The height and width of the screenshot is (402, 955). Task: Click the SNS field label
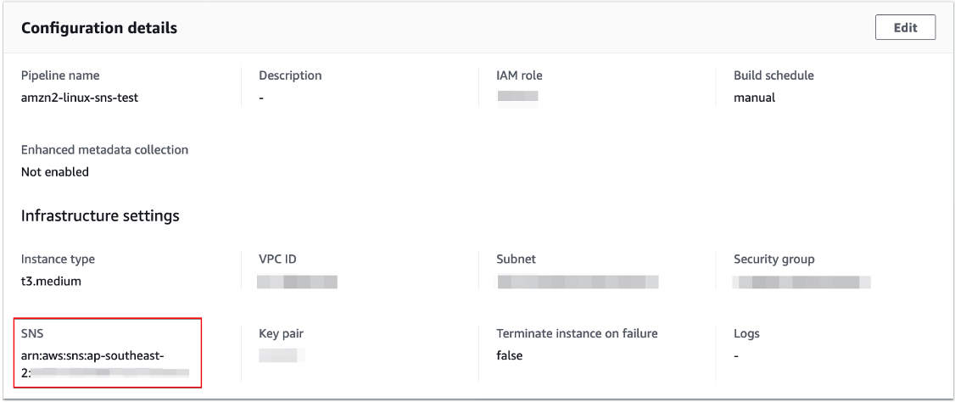coord(31,333)
